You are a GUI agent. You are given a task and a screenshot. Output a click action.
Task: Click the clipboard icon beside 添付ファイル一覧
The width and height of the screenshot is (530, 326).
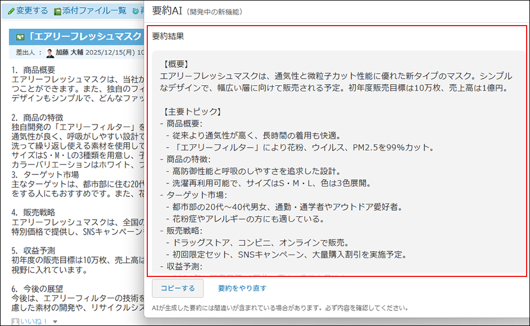[56, 10]
